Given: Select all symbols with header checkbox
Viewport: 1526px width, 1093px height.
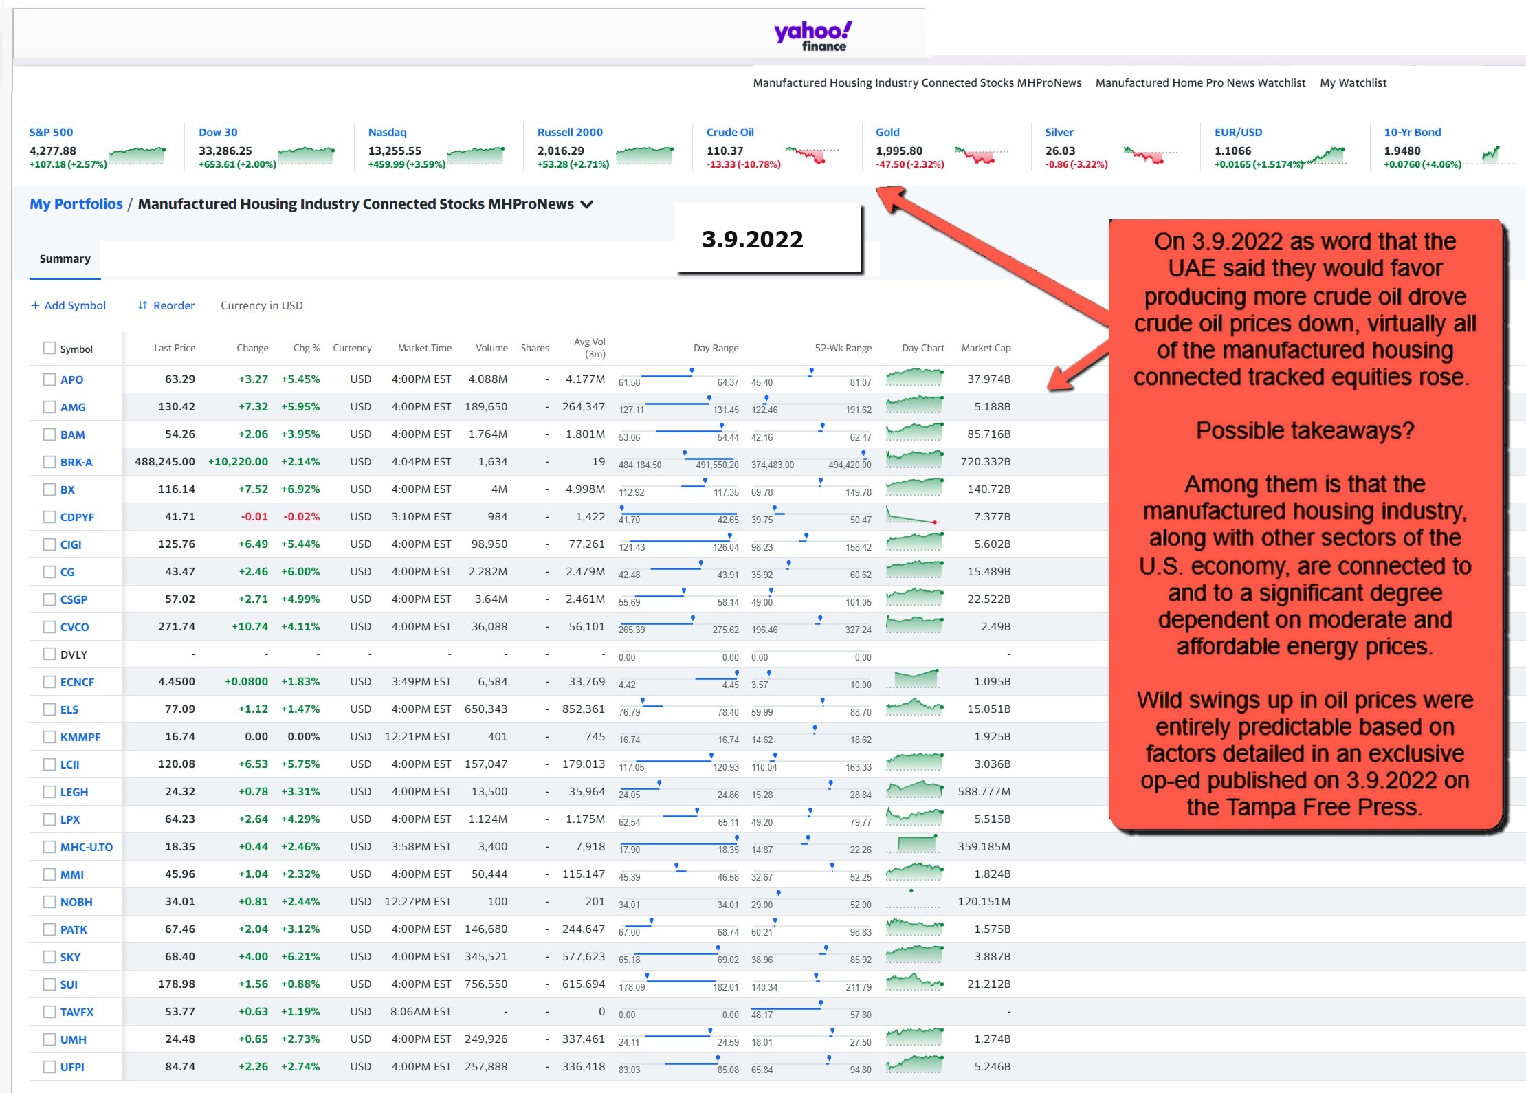Looking at the screenshot, I should tap(49, 348).
